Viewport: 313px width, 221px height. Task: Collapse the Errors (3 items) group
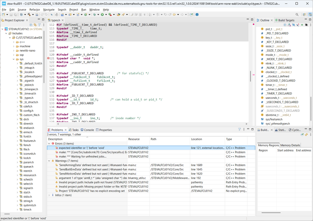[49, 143]
